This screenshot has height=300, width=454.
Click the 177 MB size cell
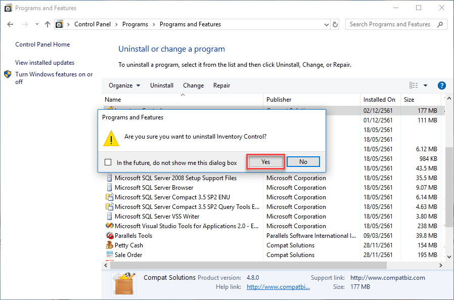pyautogui.click(x=427, y=110)
